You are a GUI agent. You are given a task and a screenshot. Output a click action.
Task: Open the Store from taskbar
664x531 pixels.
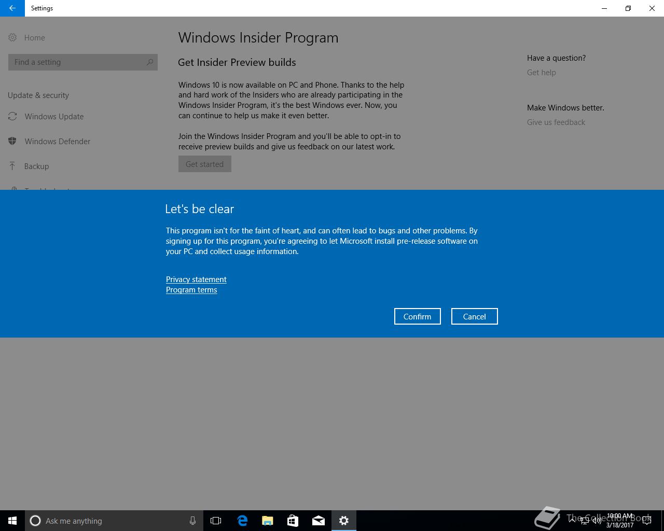pyautogui.click(x=293, y=521)
